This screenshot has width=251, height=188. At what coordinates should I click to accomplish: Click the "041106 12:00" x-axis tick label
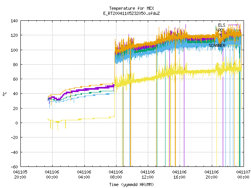[147, 175]
